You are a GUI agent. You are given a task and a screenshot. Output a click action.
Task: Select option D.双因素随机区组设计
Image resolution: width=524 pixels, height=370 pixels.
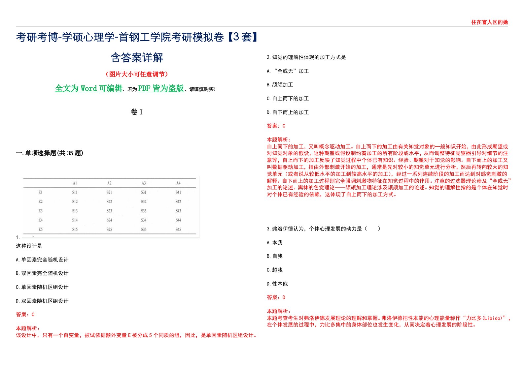(x=42, y=301)
